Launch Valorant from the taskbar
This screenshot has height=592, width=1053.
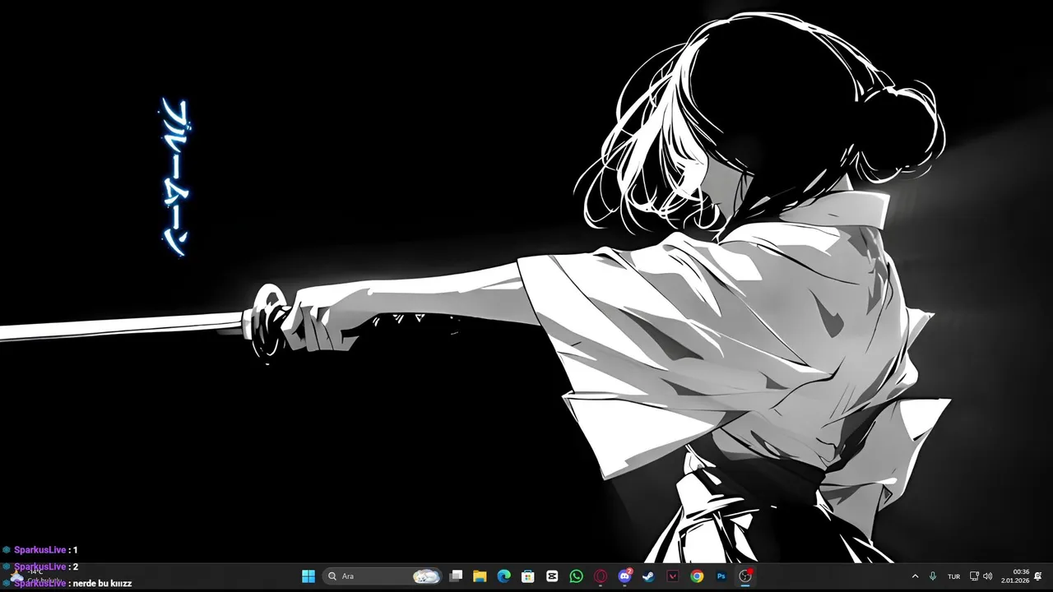673,576
